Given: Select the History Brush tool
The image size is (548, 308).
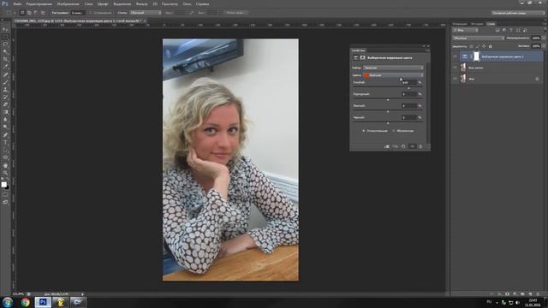Looking at the screenshot, I should (5, 97).
